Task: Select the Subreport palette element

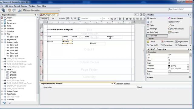Action: tap(173, 32)
